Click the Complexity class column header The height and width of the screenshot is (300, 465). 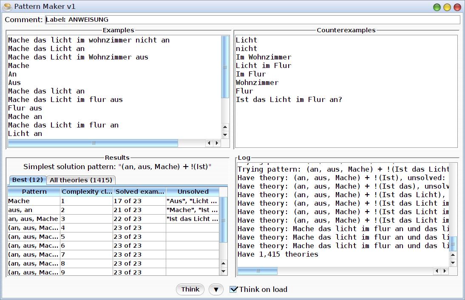86,192
